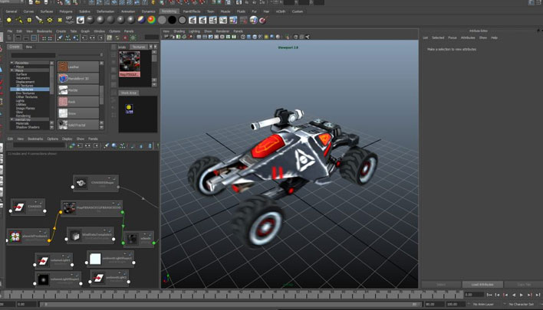Open viewport Renderer menu
The height and width of the screenshot is (310, 543).
(222, 31)
